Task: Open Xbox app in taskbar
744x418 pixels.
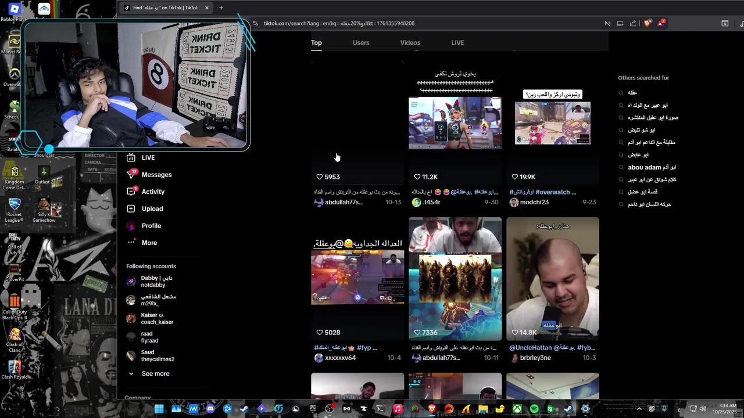Action: coord(517,409)
